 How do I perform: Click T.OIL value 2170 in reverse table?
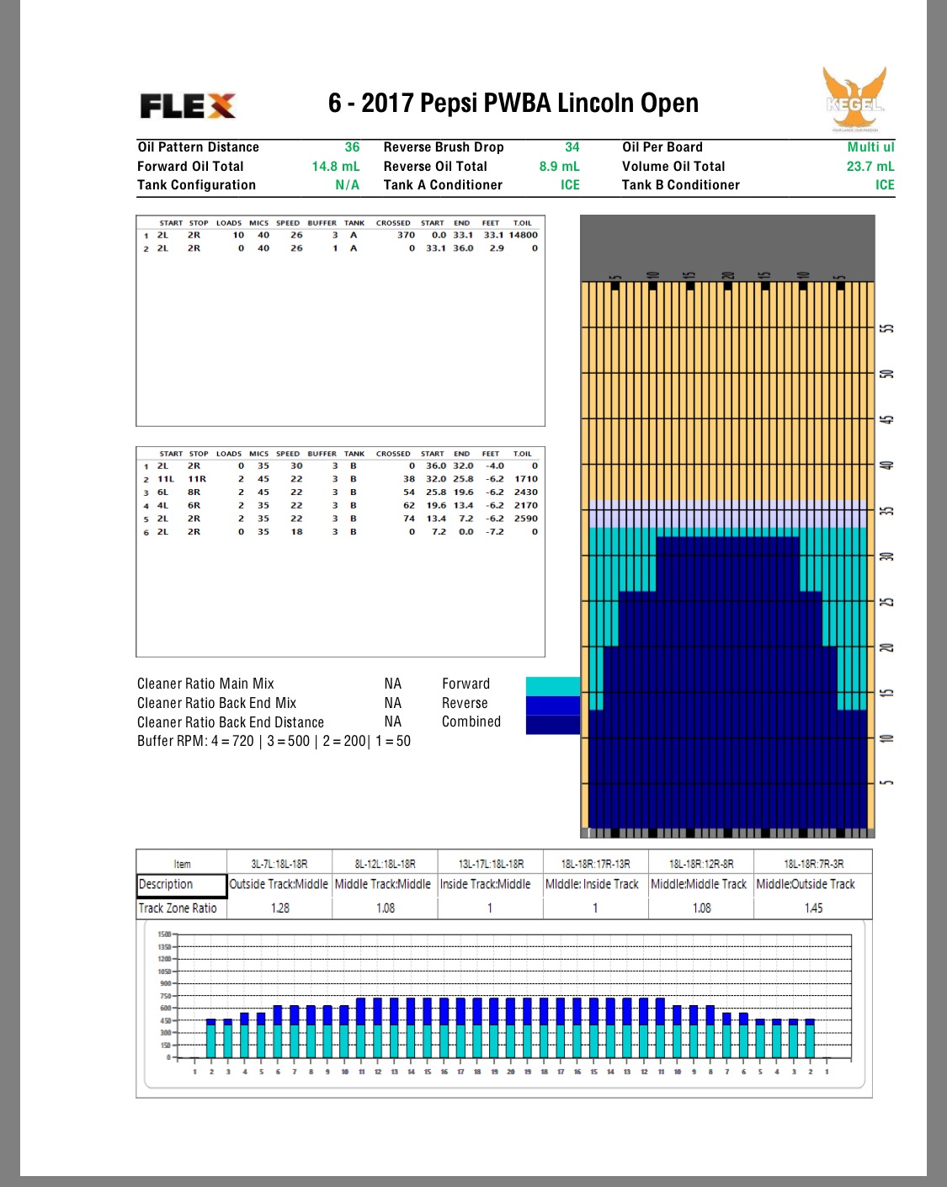pyautogui.click(x=526, y=506)
